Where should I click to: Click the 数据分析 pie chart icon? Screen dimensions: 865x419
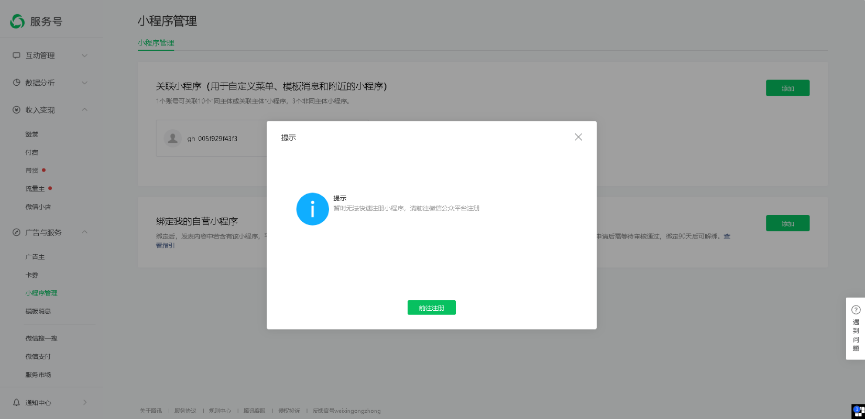pyautogui.click(x=16, y=83)
